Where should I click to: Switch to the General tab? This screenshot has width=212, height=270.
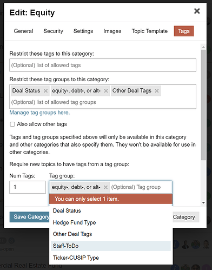[23, 31]
